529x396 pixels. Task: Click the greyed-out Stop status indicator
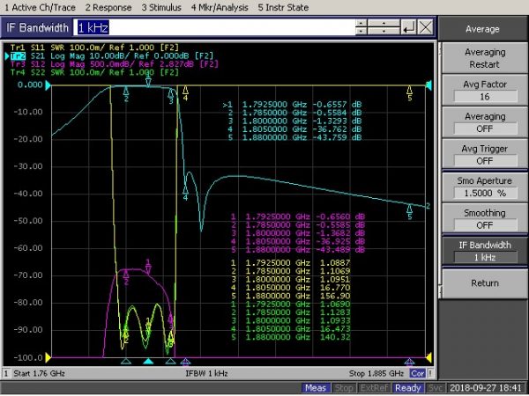click(x=344, y=388)
